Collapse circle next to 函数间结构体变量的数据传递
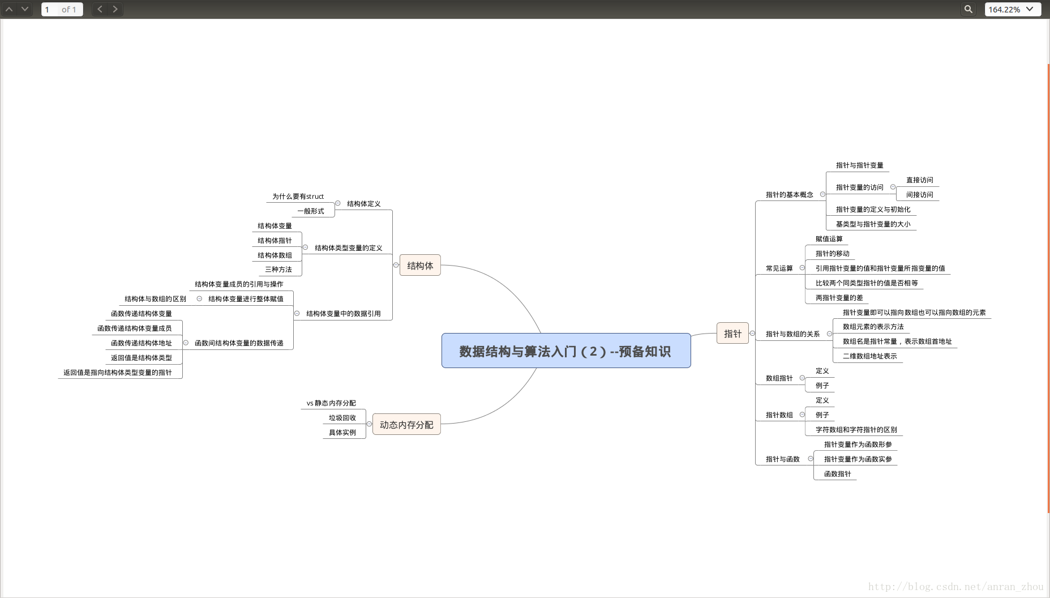1050x598 pixels. [x=186, y=343]
